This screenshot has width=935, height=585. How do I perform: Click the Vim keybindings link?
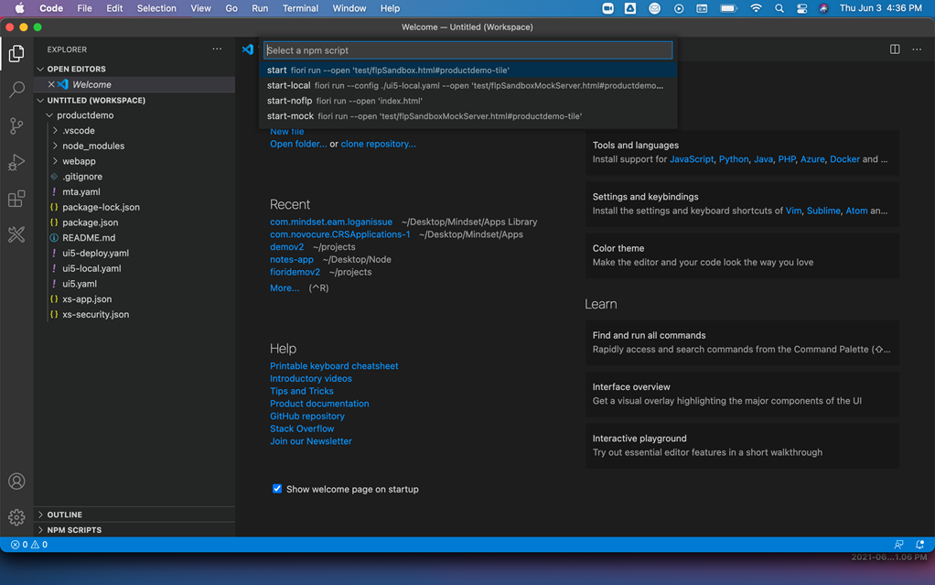[x=793, y=211]
